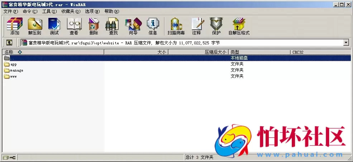Click the SFX (自解压格式) toolbar icon
This screenshot has width=353, height=162.
coord(239,24)
